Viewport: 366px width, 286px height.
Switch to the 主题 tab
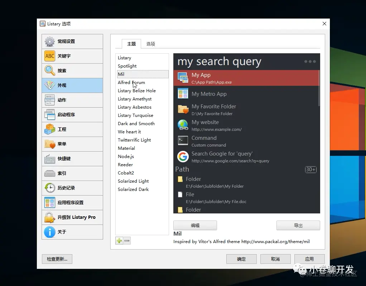click(131, 44)
